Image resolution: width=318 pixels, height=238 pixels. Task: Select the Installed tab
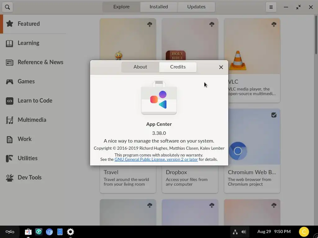[159, 7]
